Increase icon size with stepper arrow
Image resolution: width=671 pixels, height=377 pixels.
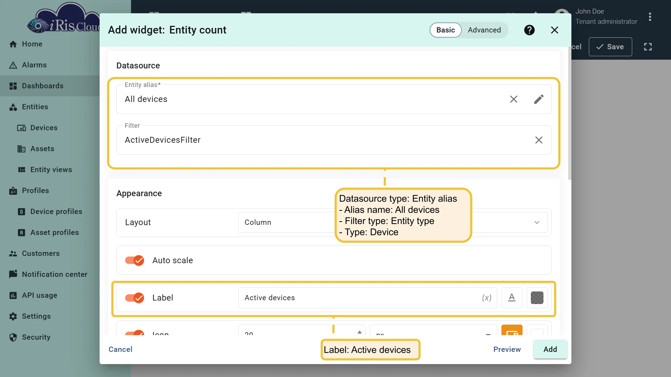(x=360, y=332)
